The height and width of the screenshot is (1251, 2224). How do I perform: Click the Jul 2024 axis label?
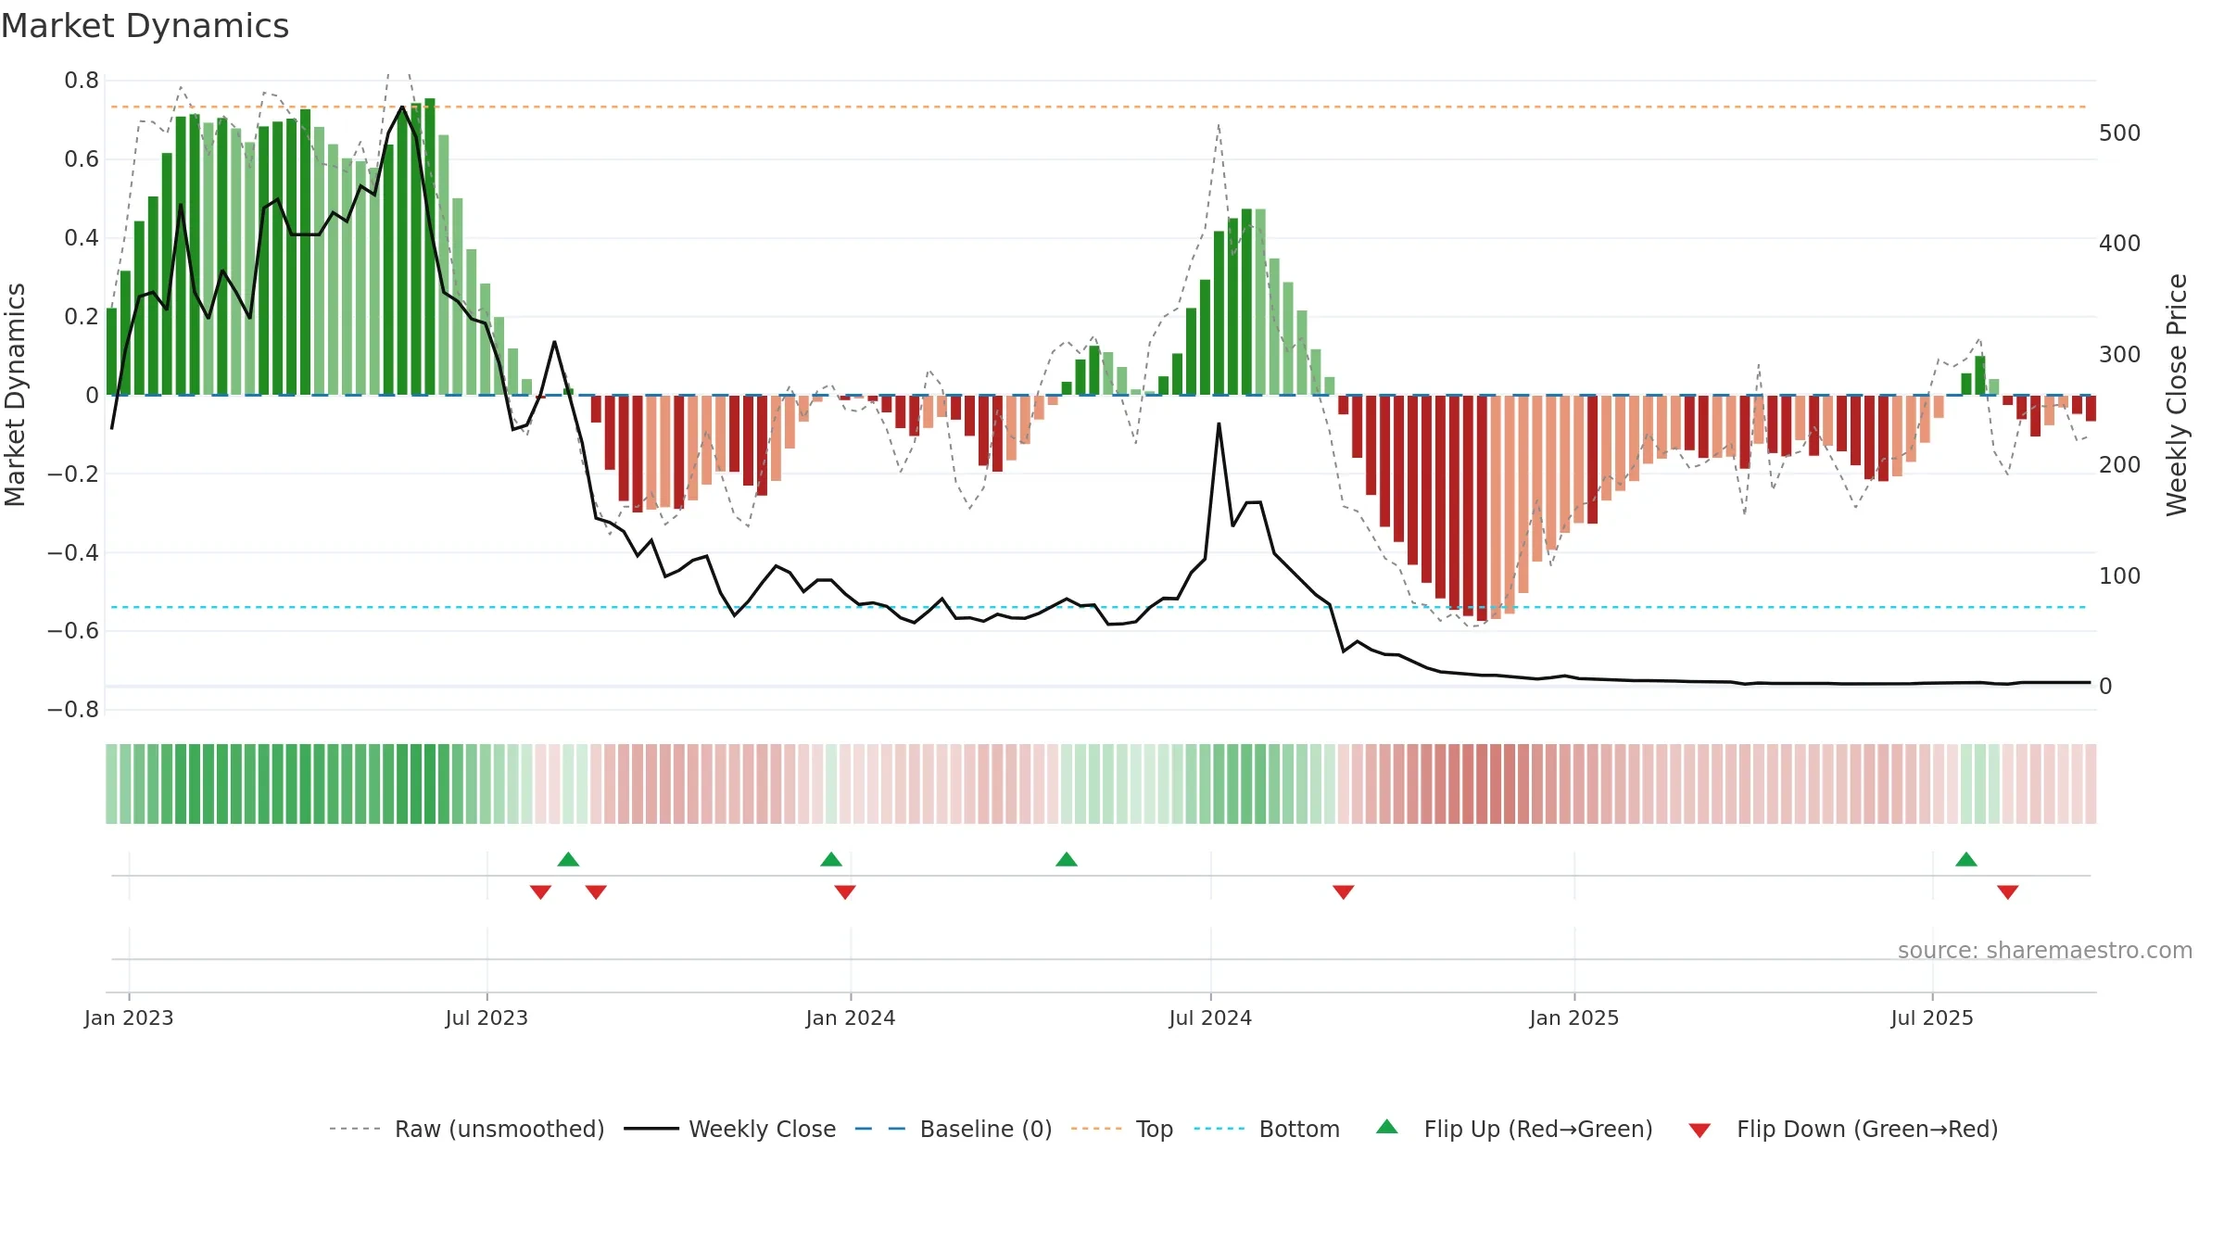(x=1210, y=1017)
